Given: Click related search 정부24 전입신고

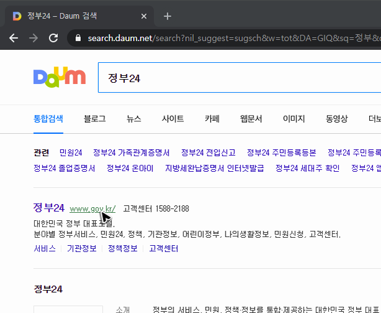Looking at the screenshot, I should 208,152.
